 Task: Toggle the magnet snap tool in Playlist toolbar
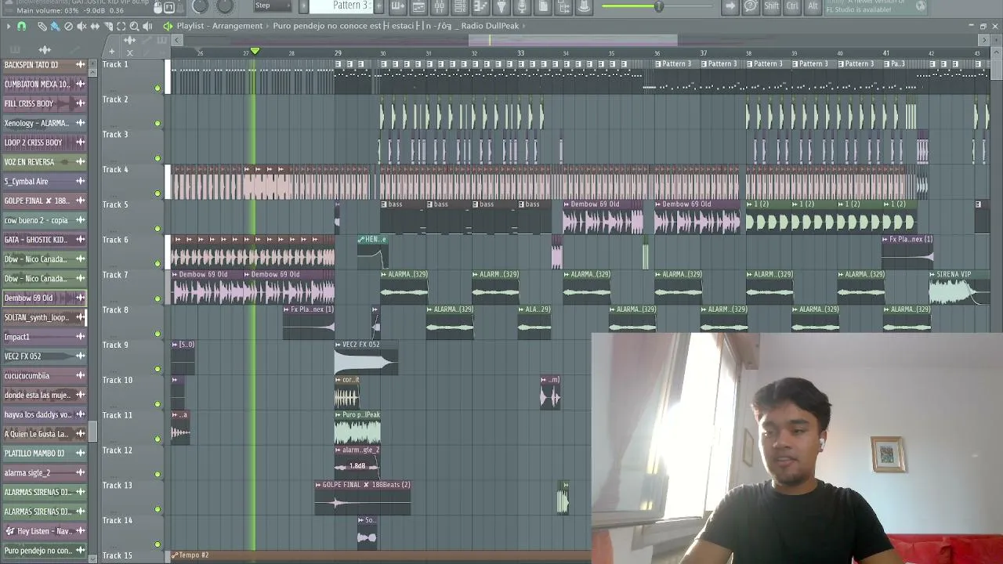click(x=21, y=26)
